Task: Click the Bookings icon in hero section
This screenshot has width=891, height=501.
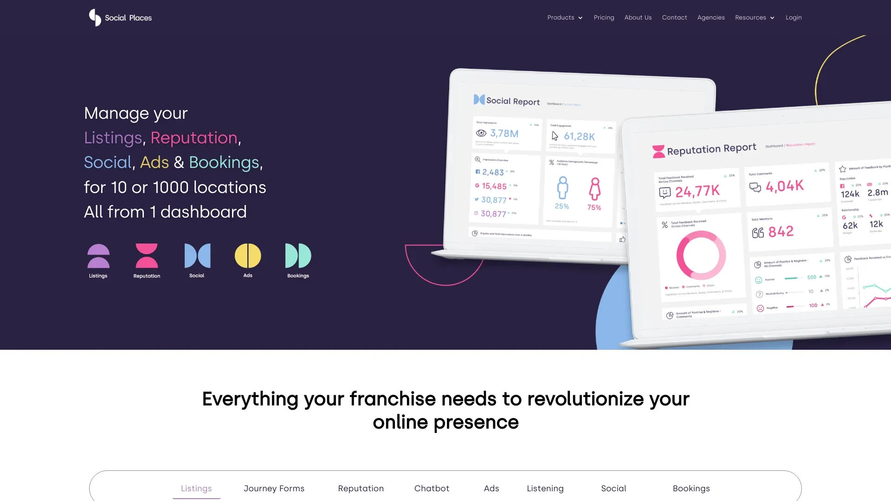Action: (x=297, y=255)
